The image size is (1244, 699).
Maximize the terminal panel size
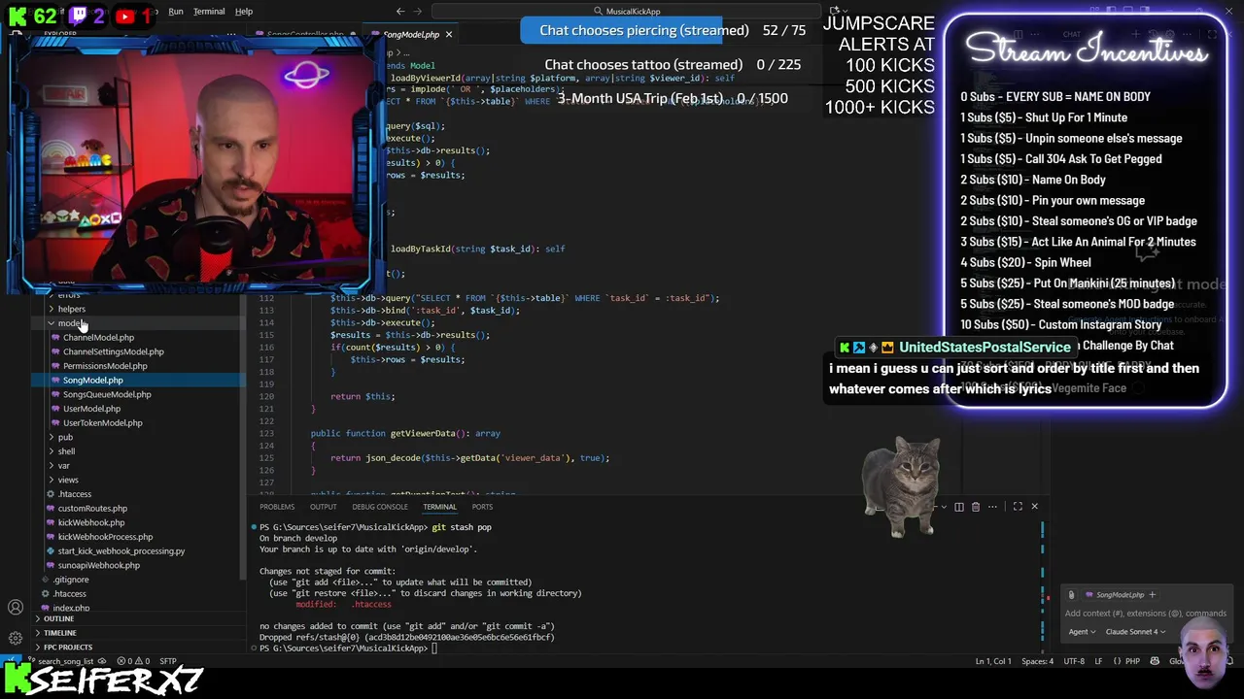[x=1018, y=507]
